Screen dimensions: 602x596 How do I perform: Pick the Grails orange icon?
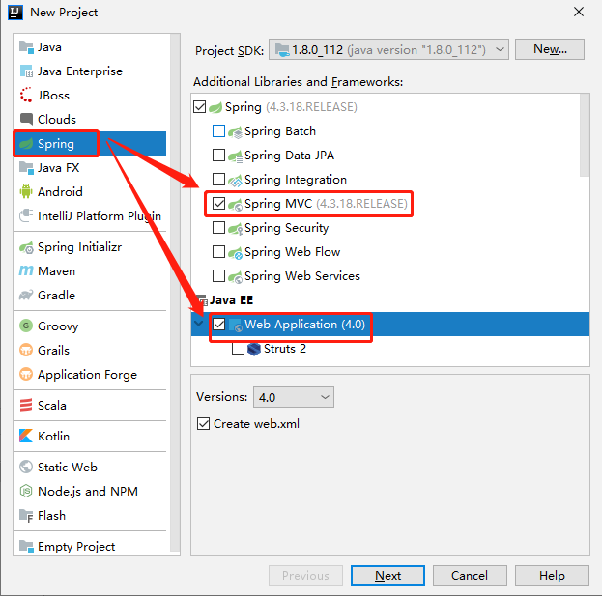click(26, 350)
